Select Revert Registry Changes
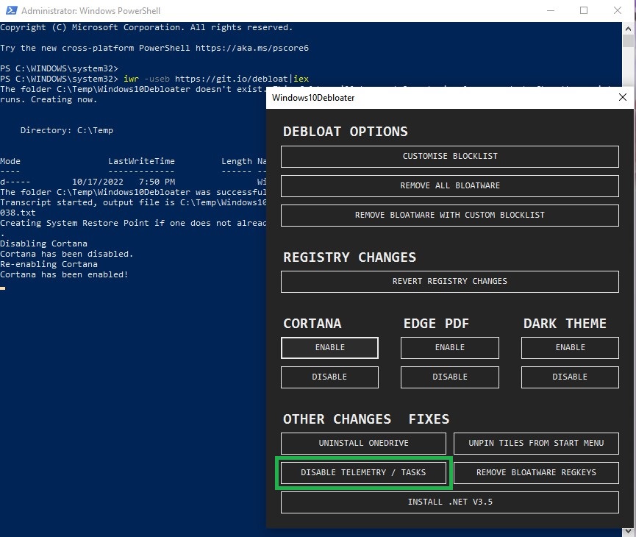Image resolution: width=636 pixels, height=537 pixels. (449, 281)
